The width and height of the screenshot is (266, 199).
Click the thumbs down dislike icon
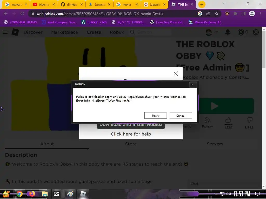click(250, 120)
